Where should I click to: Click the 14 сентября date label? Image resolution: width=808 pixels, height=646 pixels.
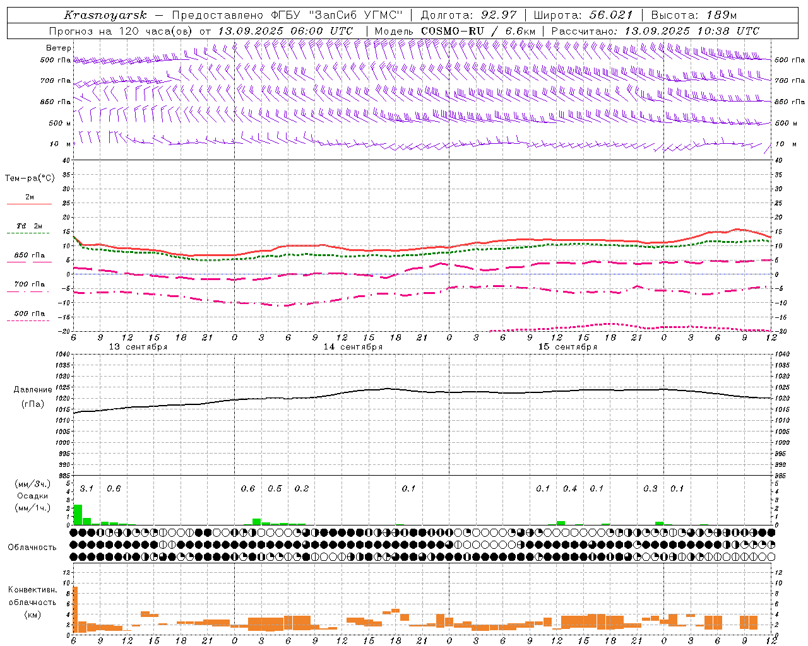tap(353, 347)
